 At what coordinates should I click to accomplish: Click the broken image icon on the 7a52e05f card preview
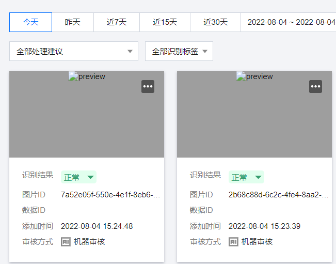pyautogui.click(x=73, y=76)
